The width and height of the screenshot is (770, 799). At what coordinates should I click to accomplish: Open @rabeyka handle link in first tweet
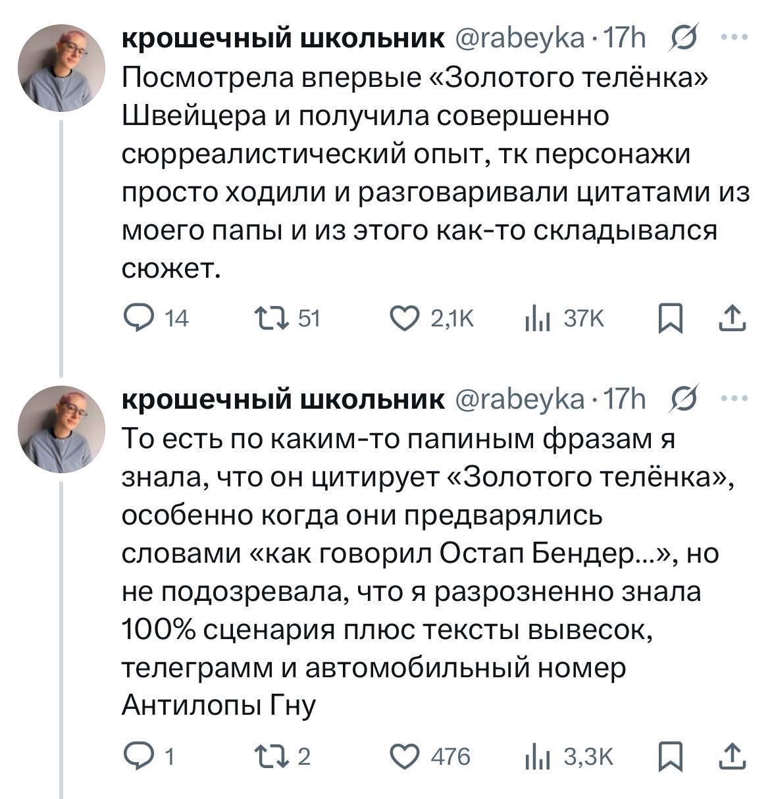(x=519, y=39)
